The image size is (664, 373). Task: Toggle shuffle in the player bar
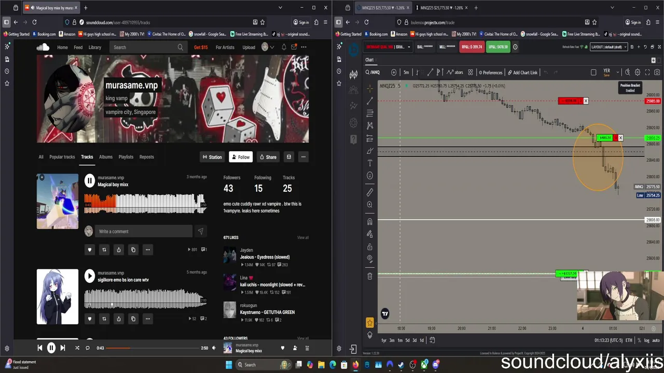tap(77, 348)
